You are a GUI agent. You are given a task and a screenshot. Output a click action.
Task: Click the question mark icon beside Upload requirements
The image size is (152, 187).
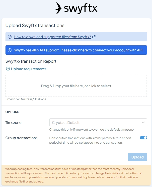(x=8, y=69)
